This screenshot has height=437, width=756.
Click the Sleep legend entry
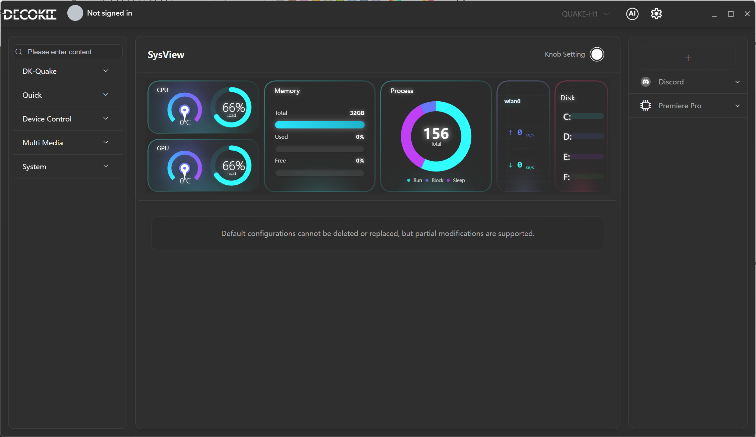click(456, 180)
